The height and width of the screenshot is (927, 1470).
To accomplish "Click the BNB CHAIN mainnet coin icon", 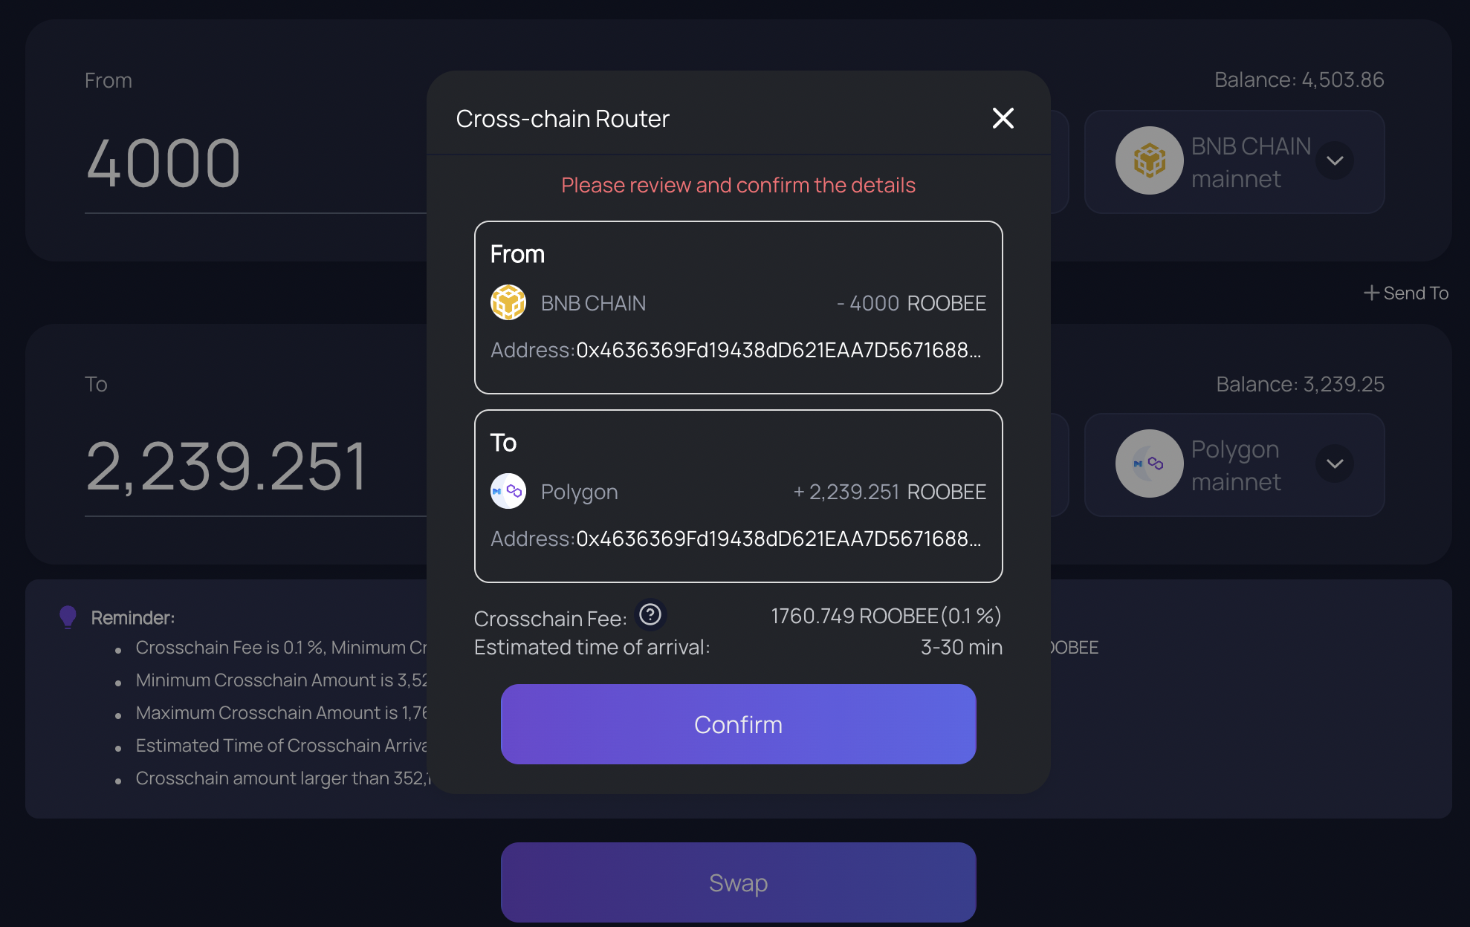I will click(1150, 161).
